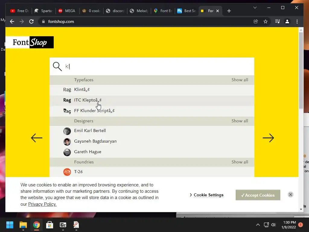Click the page vertical scrollbar thumb
The width and height of the screenshot is (309, 232).
point(301,70)
